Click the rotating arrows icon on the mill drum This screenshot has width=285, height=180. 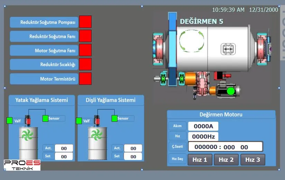pyautogui.click(x=189, y=40)
